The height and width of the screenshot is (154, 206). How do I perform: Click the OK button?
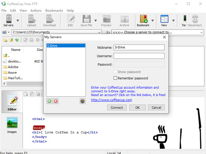click(137, 108)
